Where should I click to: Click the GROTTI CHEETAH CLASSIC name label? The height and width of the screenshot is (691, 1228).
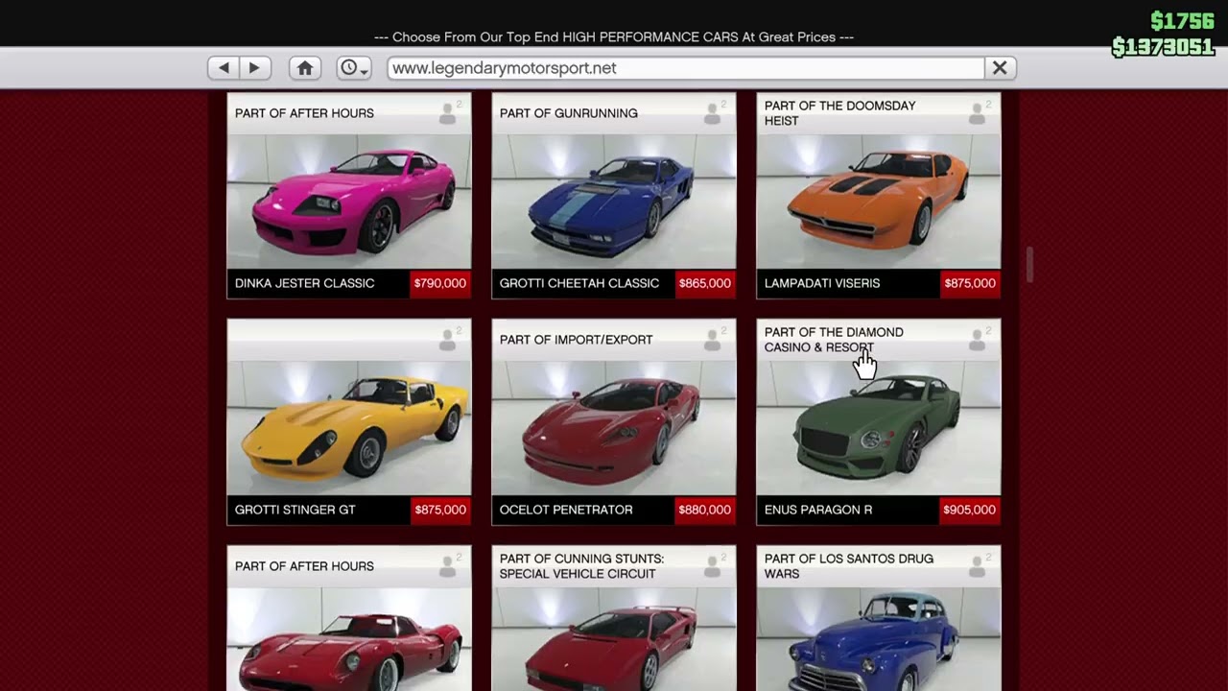point(579,283)
